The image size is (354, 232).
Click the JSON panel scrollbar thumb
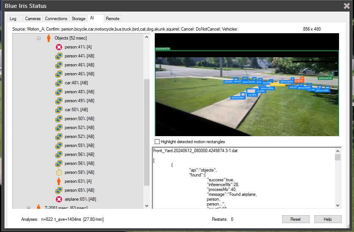[x=338, y=157]
